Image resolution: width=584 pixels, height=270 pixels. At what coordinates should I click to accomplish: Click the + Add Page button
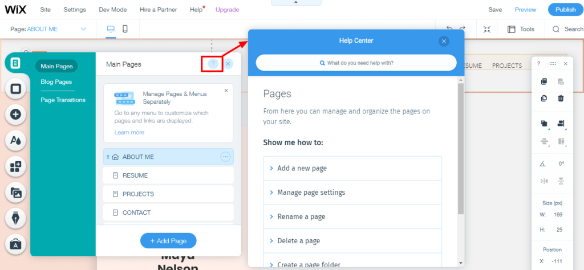(x=168, y=241)
